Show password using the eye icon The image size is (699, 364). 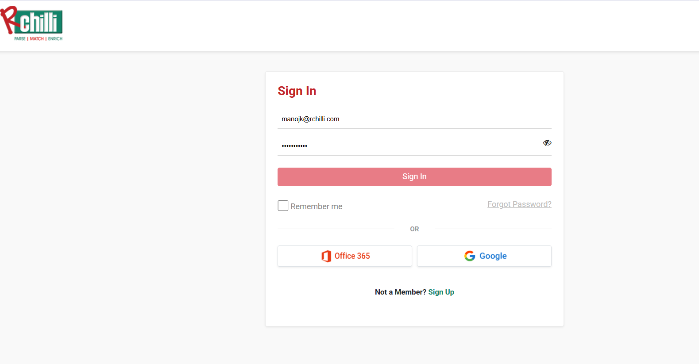(x=547, y=143)
